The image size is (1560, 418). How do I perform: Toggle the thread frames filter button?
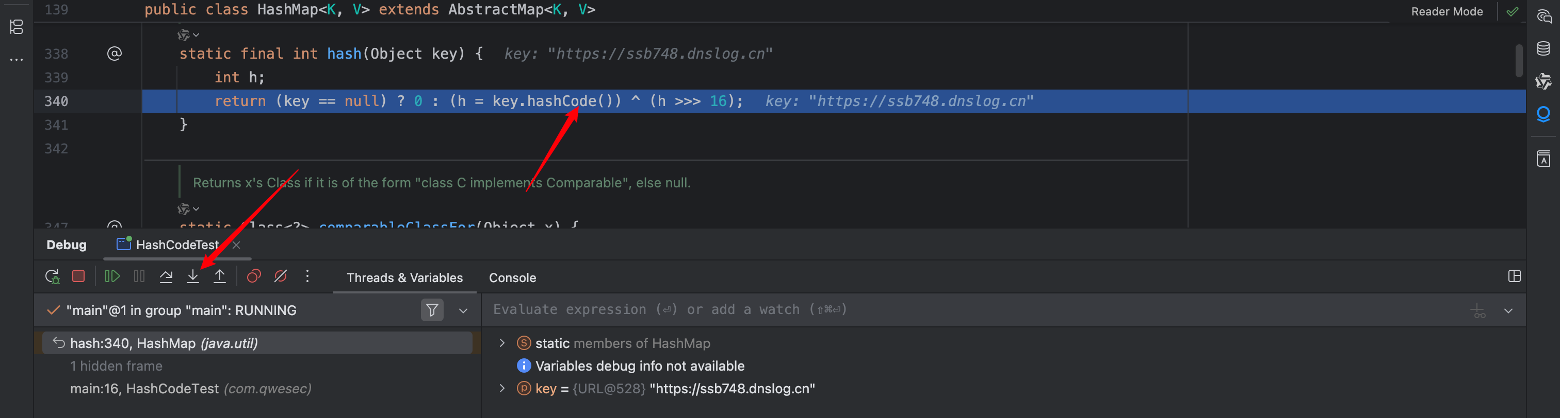tap(432, 310)
